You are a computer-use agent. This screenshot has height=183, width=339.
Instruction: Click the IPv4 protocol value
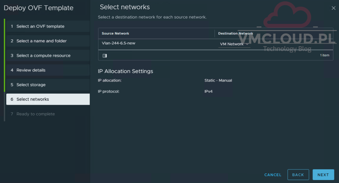coord(208,91)
